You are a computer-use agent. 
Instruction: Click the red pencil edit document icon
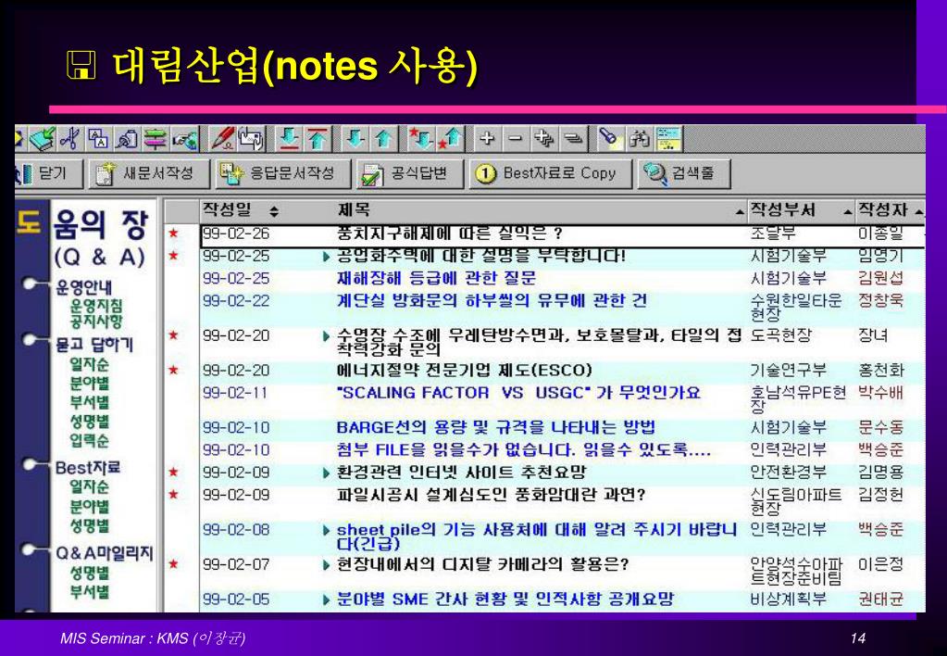click(222, 139)
